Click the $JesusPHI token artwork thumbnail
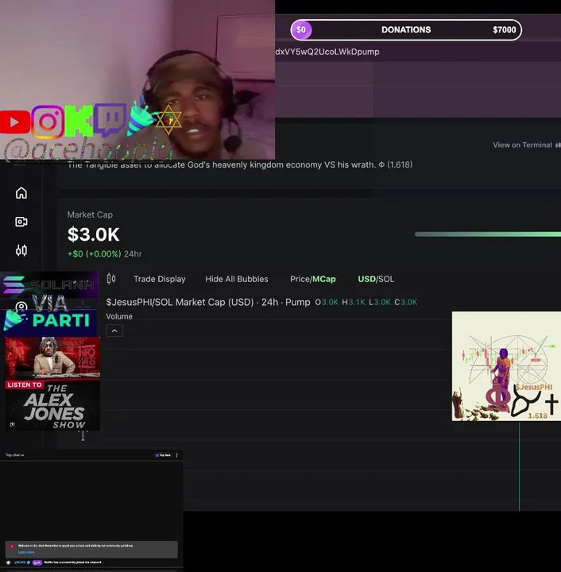The height and width of the screenshot is (572, 561). point(506,366)
